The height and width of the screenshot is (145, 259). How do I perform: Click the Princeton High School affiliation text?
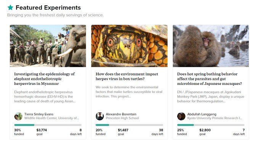pyautogui.click(x=122, y=118)
